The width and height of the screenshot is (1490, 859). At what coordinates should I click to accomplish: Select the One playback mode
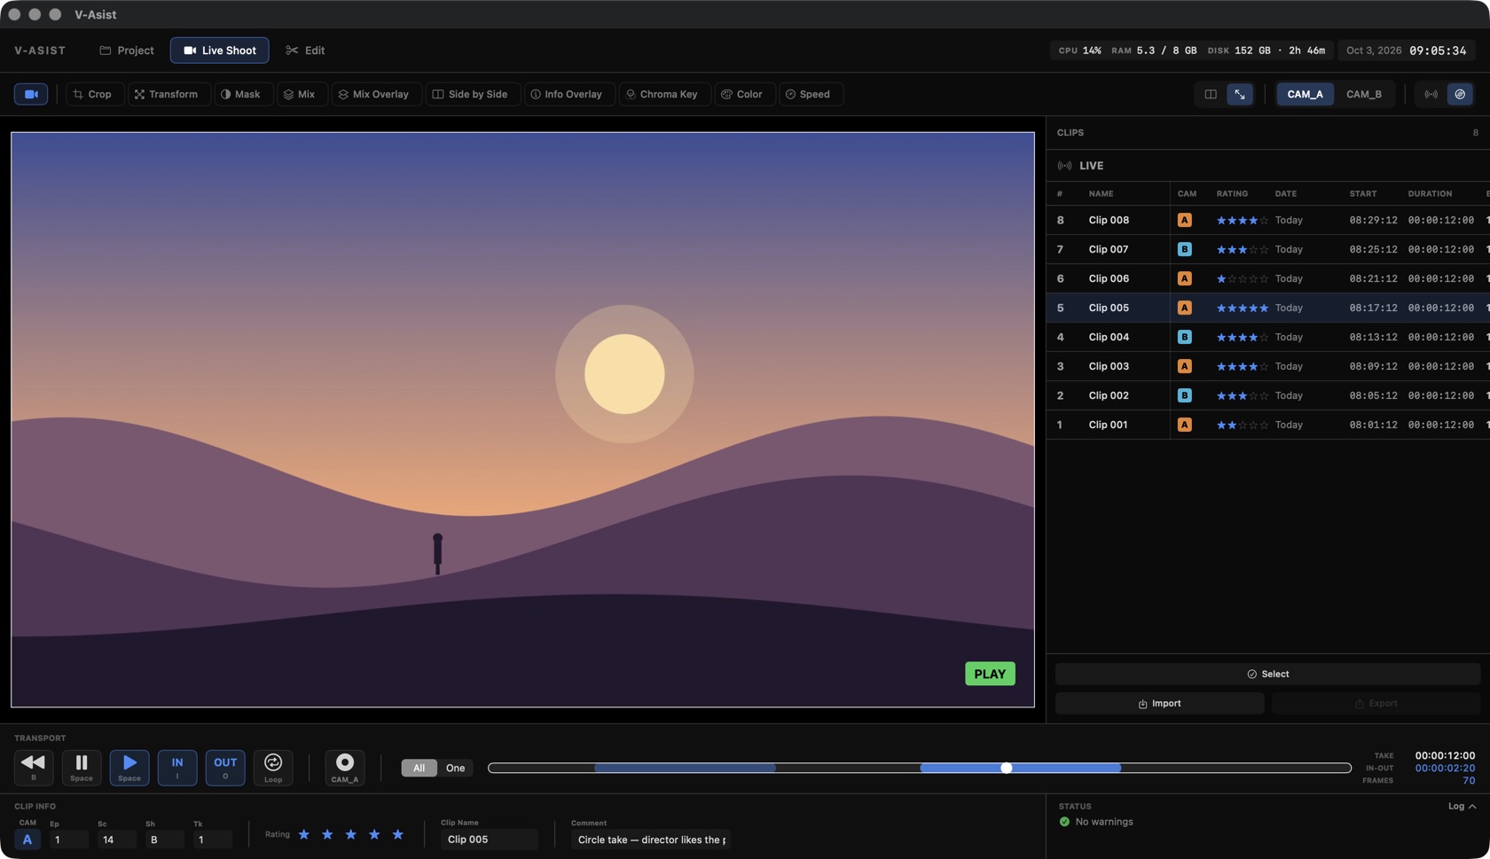(455, 768)
